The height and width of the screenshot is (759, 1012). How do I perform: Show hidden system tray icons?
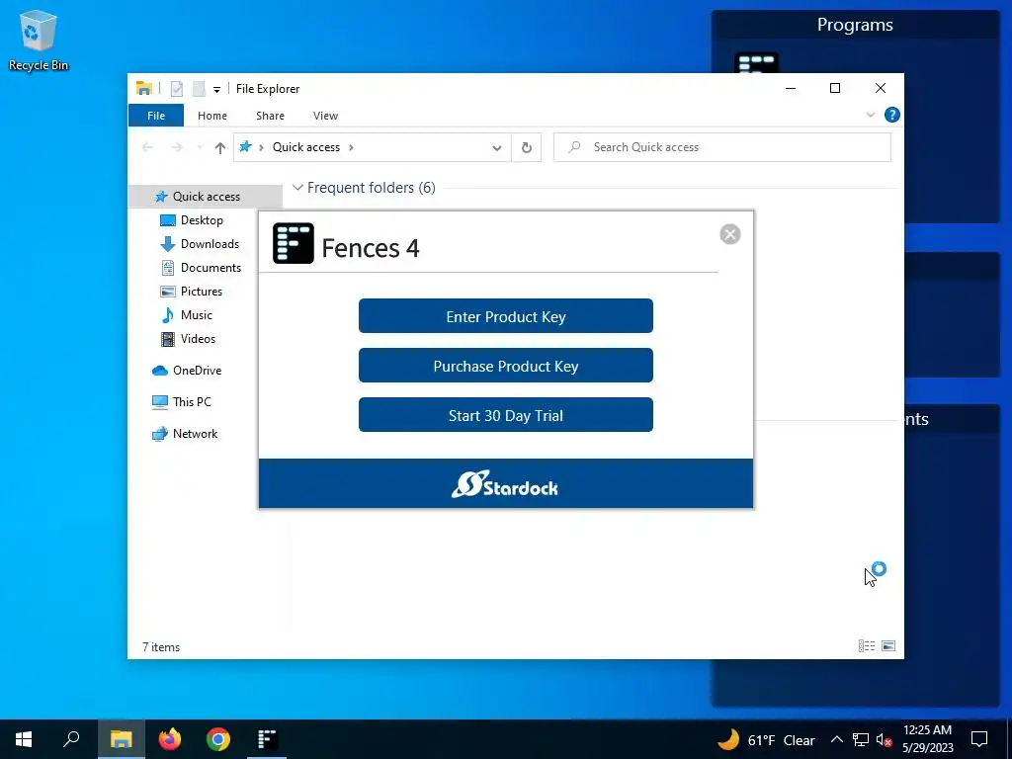click(836, 739)
